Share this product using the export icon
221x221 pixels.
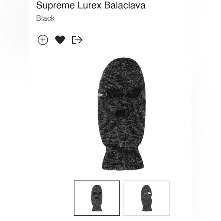click(x=77, y=40)
